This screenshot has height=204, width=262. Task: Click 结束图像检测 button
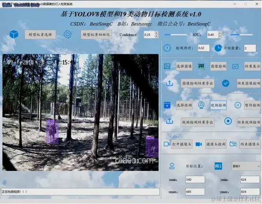249,83
